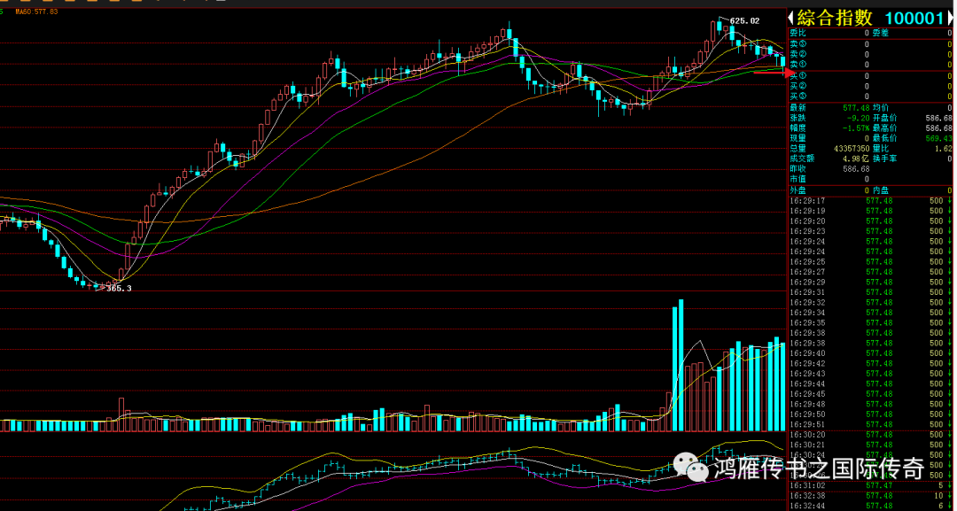
Task: Select the 成交额 value 4.98亿
Action: [856, 159]
